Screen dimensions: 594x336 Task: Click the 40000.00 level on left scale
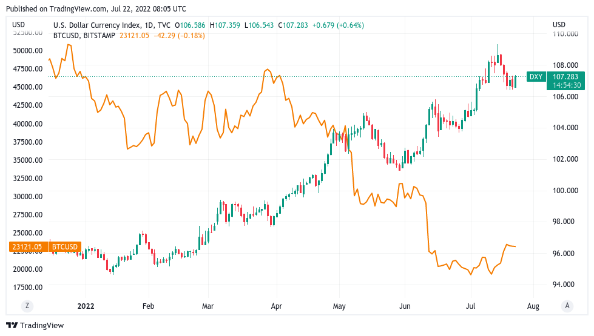click(x=28, y=124)
